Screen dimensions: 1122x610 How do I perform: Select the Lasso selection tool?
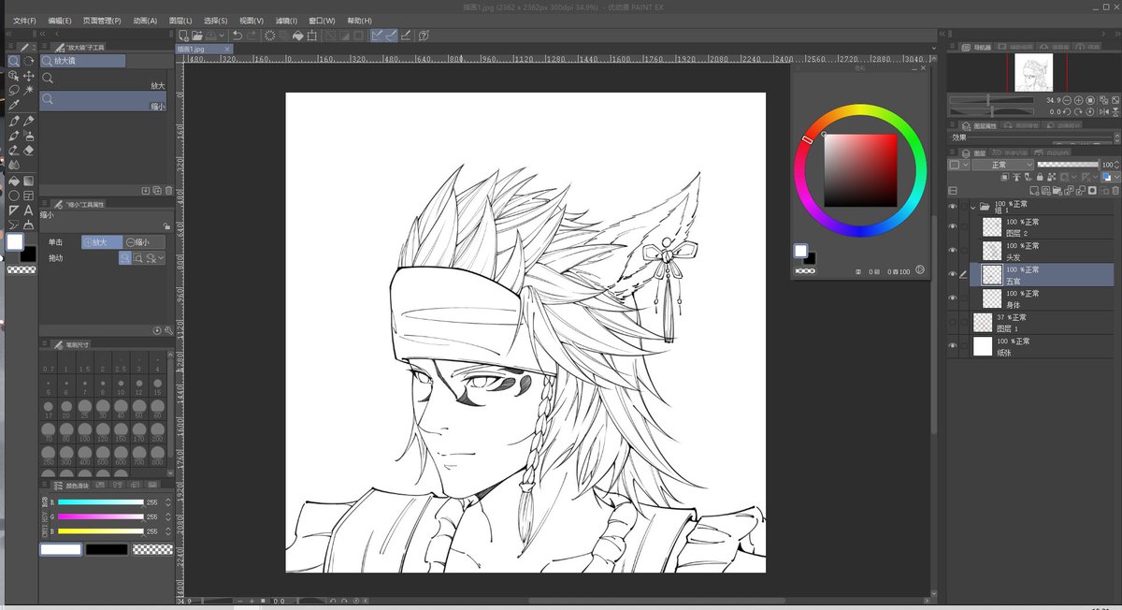14,90
